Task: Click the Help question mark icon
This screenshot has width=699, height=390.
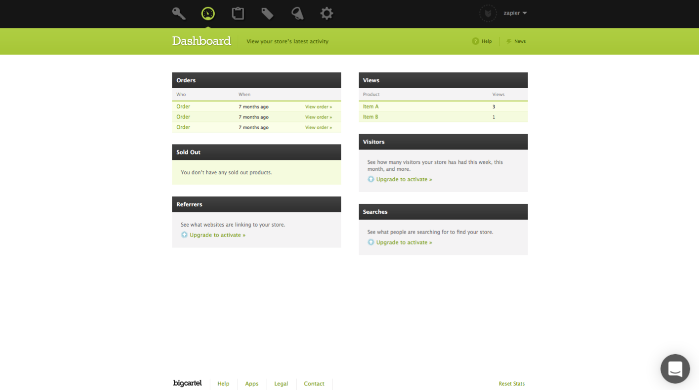Action: (x=475, y=41)
